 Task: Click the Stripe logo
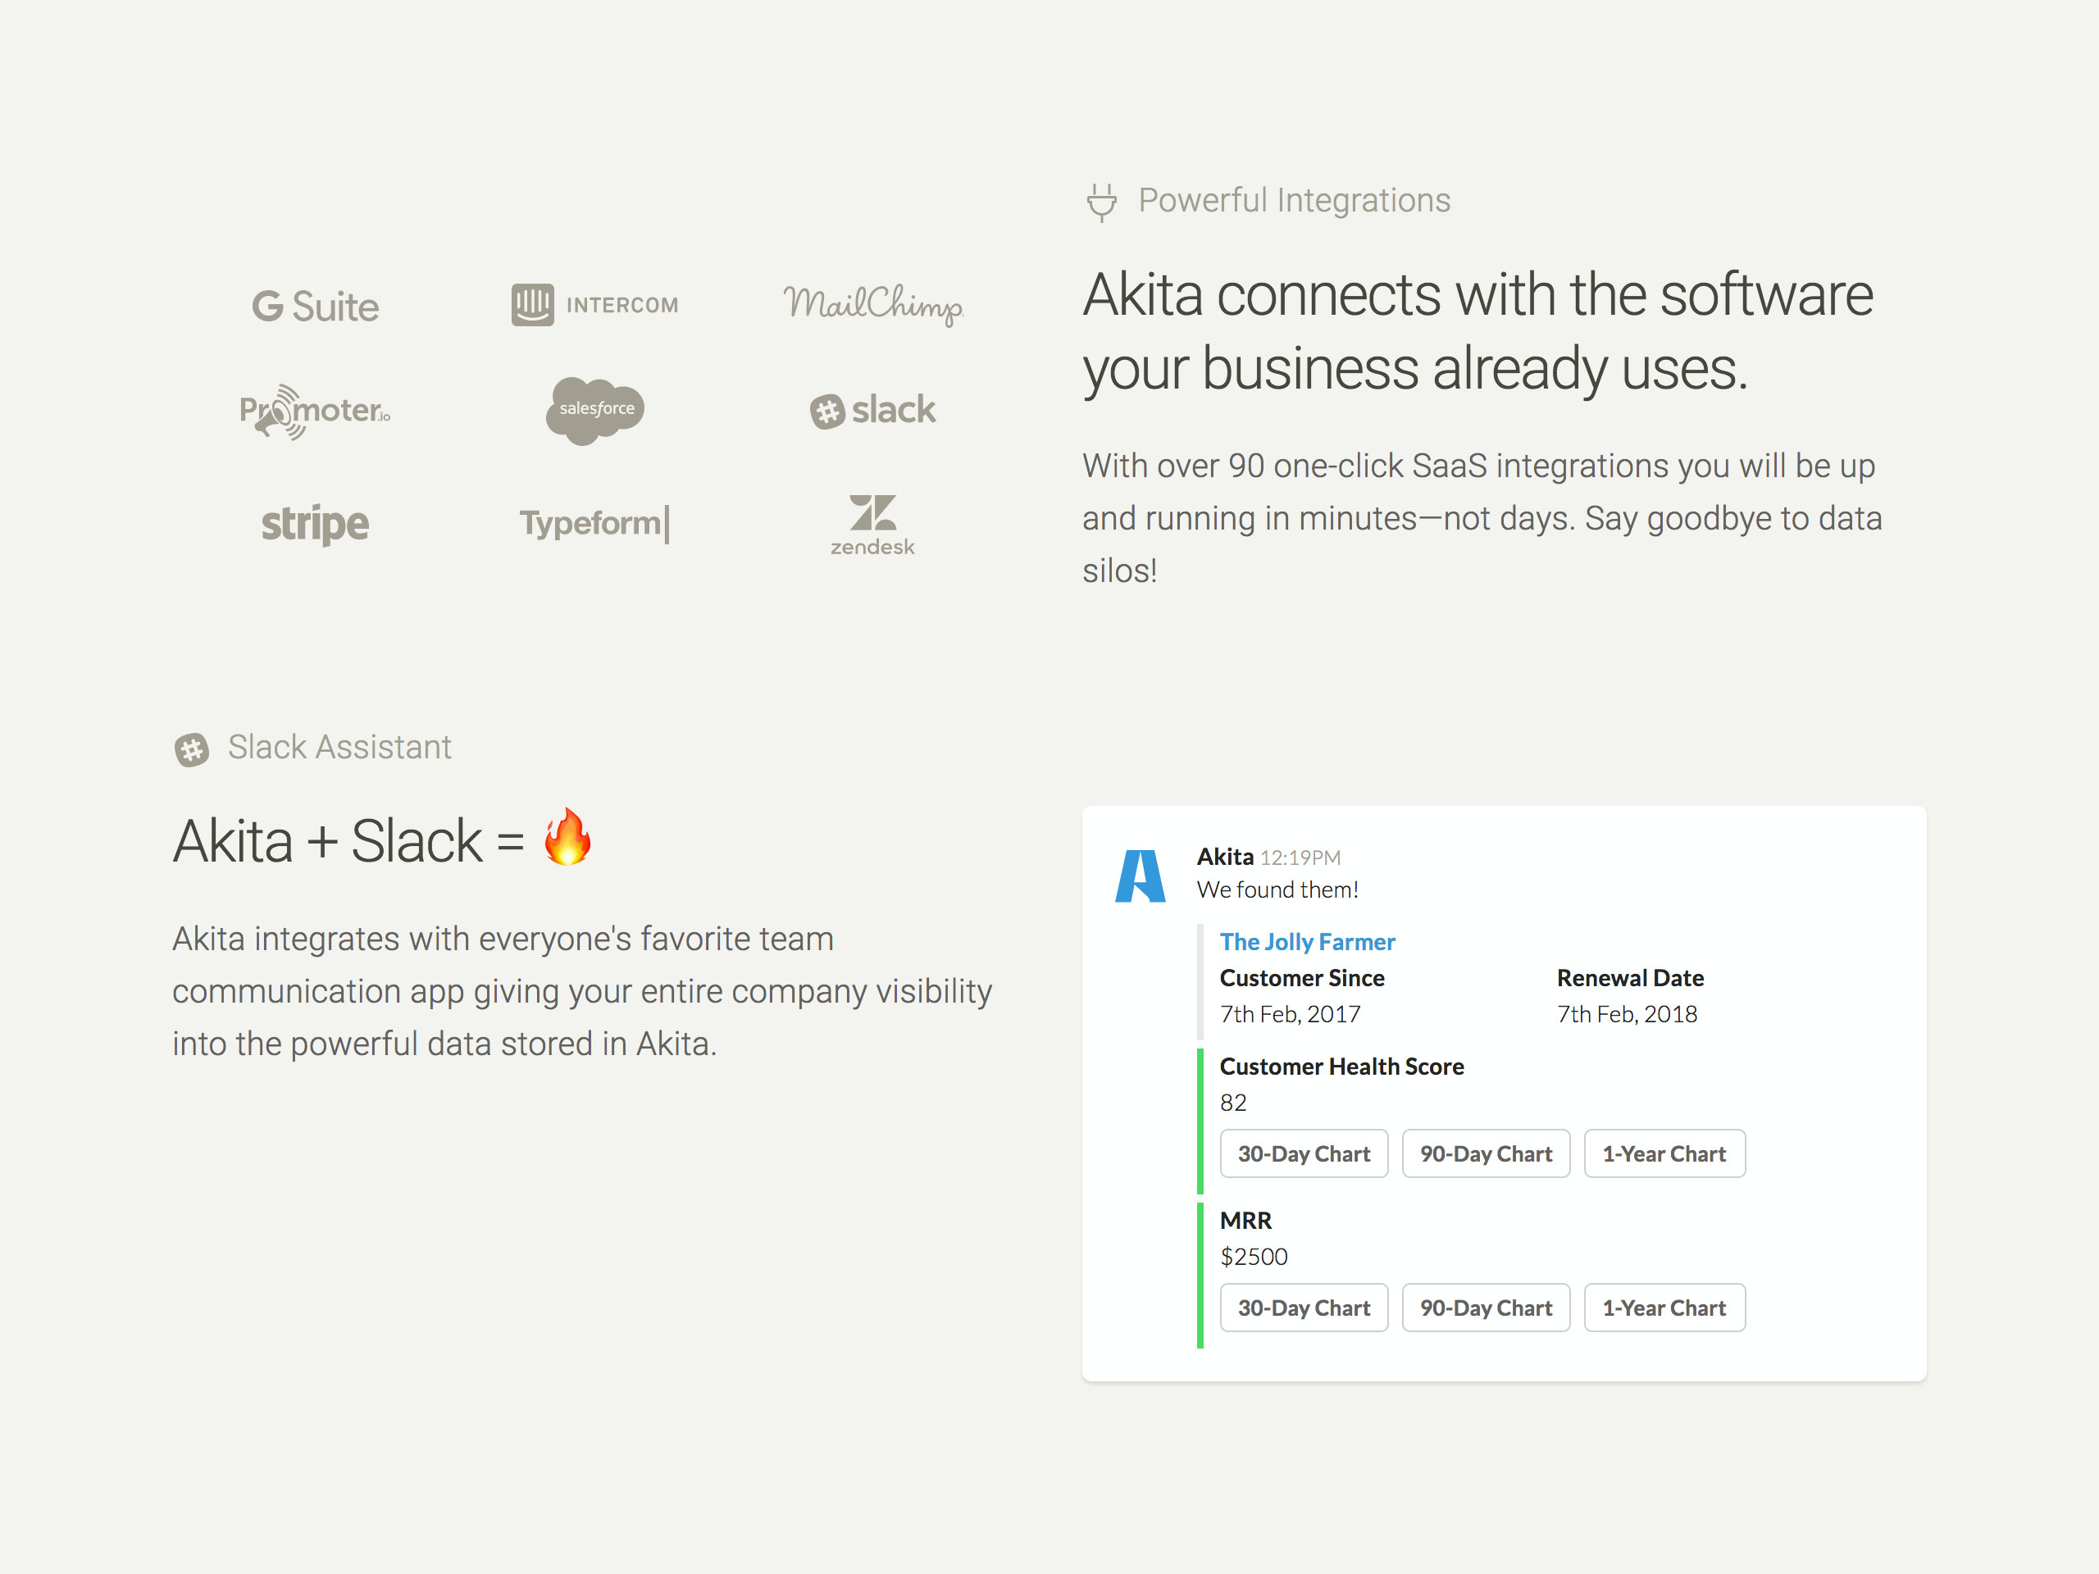(314, 524)
